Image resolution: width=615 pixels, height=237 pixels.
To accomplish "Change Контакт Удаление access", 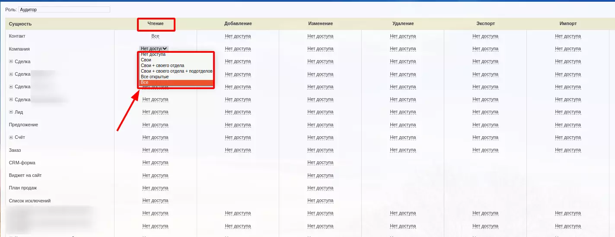I will [x=403, y=36].
